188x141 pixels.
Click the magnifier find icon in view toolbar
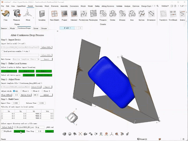(117, 134)
